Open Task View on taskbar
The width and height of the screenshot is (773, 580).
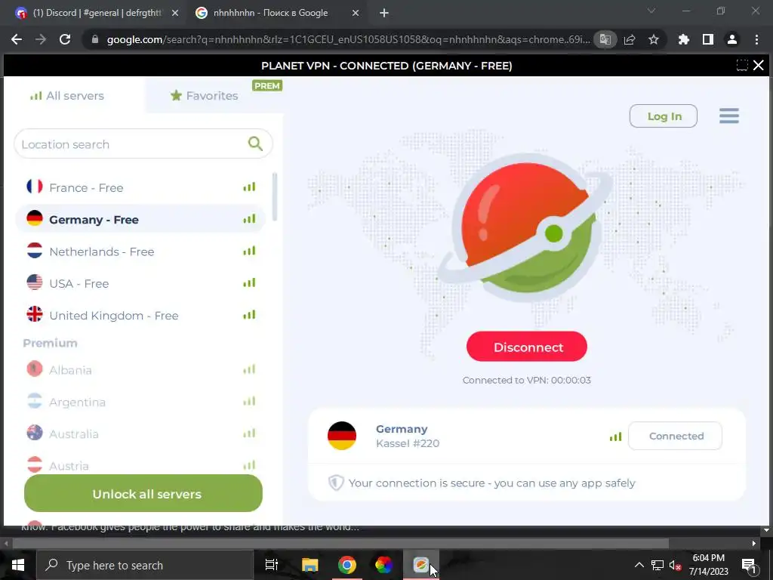click(x=272, y=565)
